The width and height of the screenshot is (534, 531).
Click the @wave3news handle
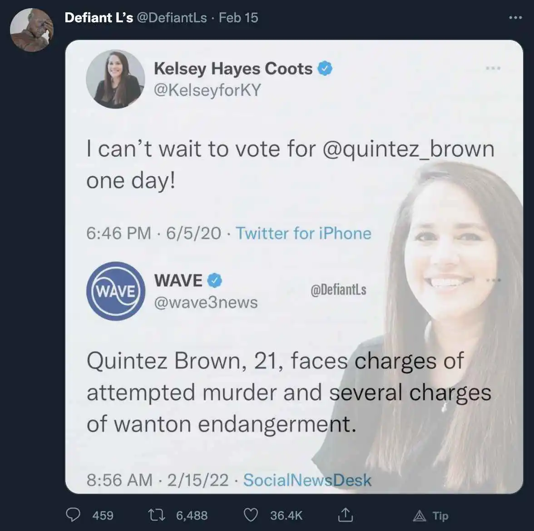206,302
